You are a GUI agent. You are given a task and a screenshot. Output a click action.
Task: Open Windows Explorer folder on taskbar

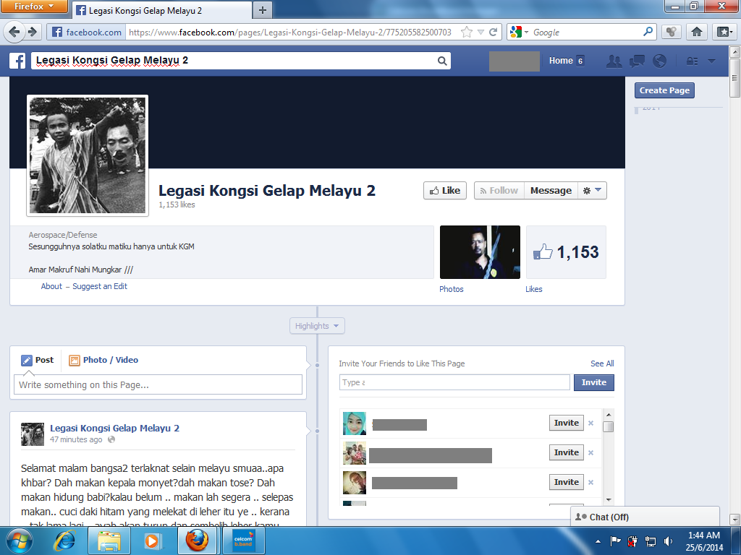[x=109, y=541]
